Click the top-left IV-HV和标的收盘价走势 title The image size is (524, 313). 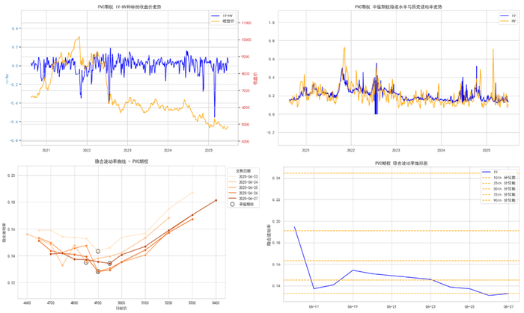click(x=130, y=7)
